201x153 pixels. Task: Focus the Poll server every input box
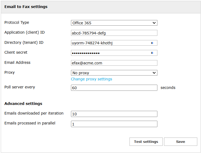tap(114, 88)
